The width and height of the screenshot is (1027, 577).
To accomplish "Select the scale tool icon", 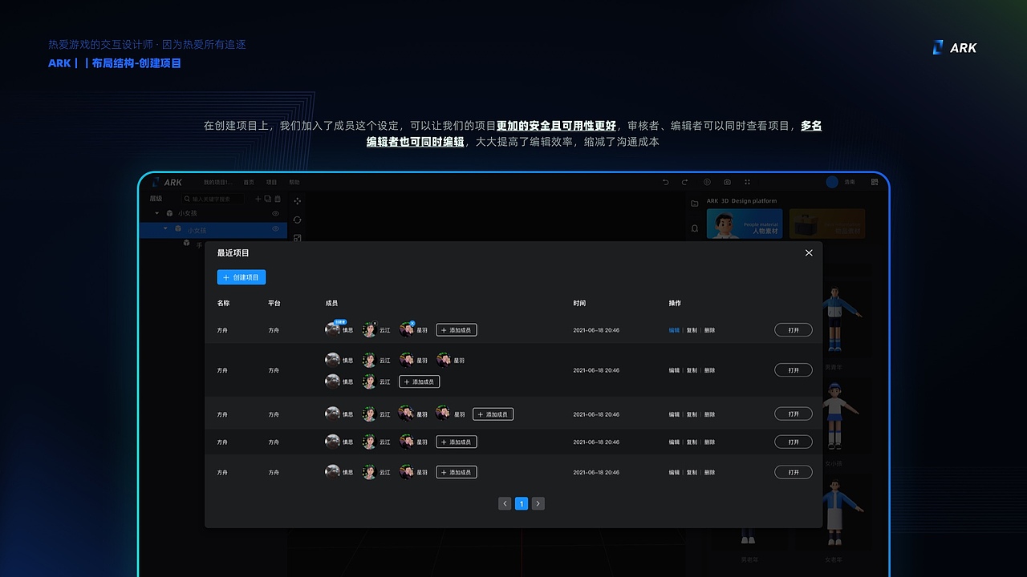I will coord(298,237).
